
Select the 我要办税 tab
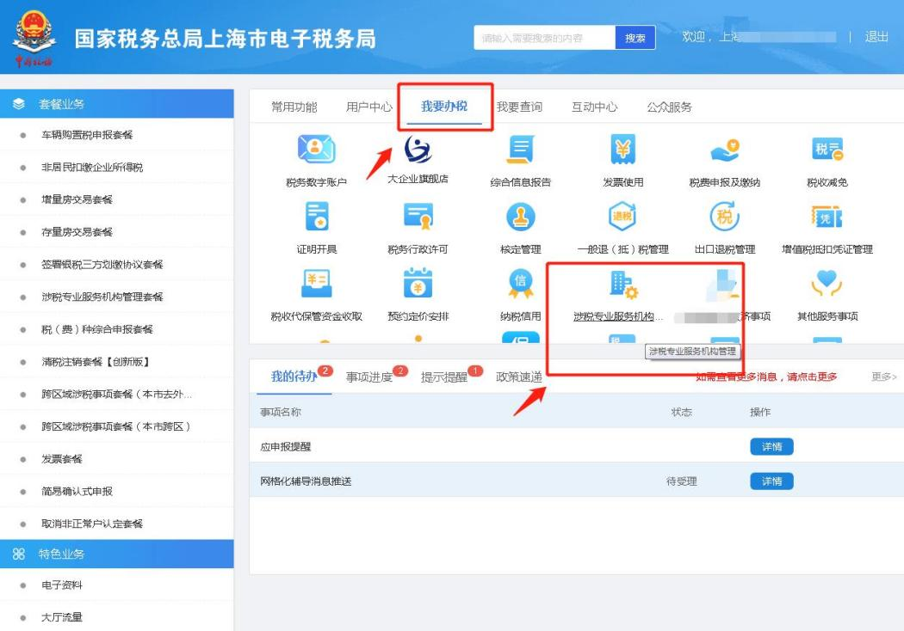coord(444,107)
